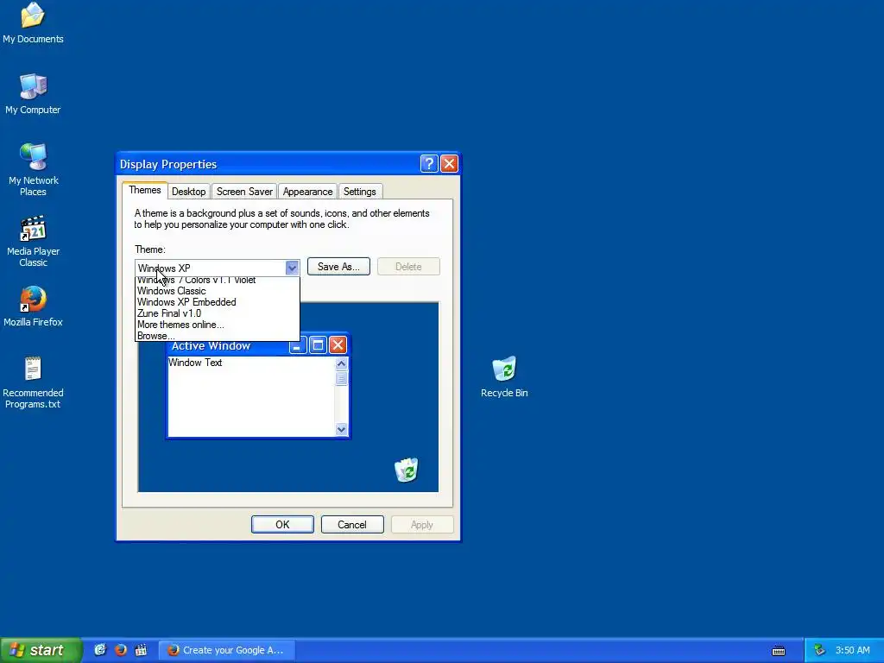Switch to Create your Google A... taskbar window

(x=226, y=650)
